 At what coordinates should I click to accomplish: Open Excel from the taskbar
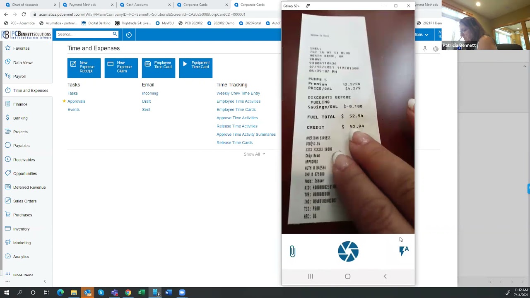coord(141,293)
